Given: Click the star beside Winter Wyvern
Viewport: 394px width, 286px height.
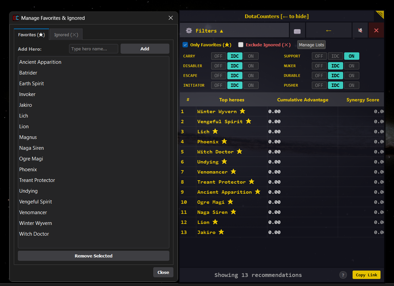Looking at the screenshot, I should [242, 111].
